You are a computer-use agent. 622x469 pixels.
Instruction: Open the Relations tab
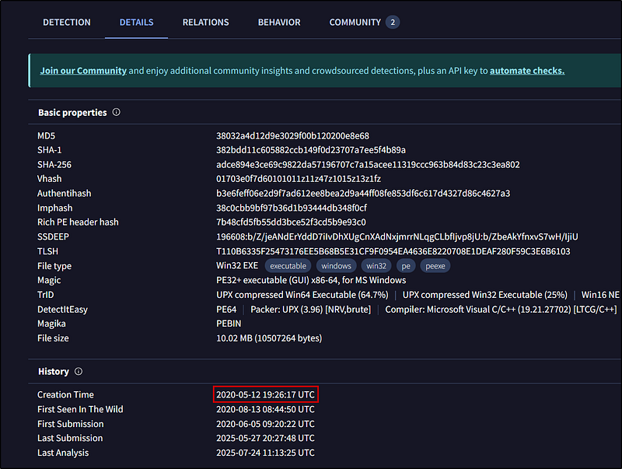(x=205, y=23)
